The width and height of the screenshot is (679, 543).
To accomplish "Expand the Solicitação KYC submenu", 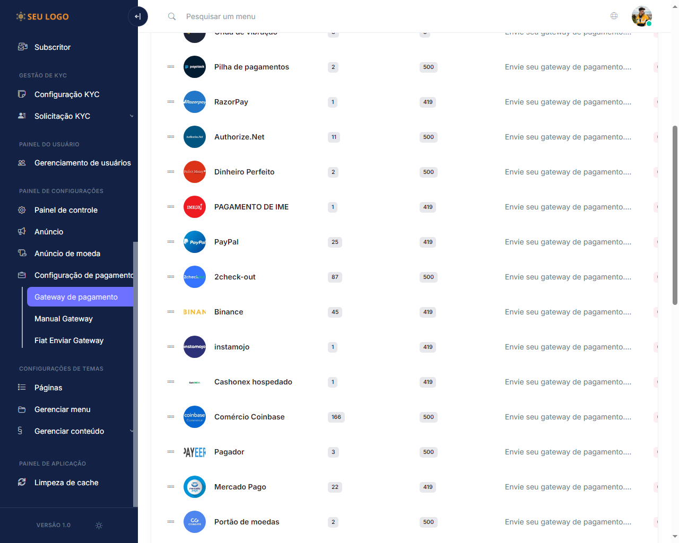I will pyautogui.click(x=131, y=116).
